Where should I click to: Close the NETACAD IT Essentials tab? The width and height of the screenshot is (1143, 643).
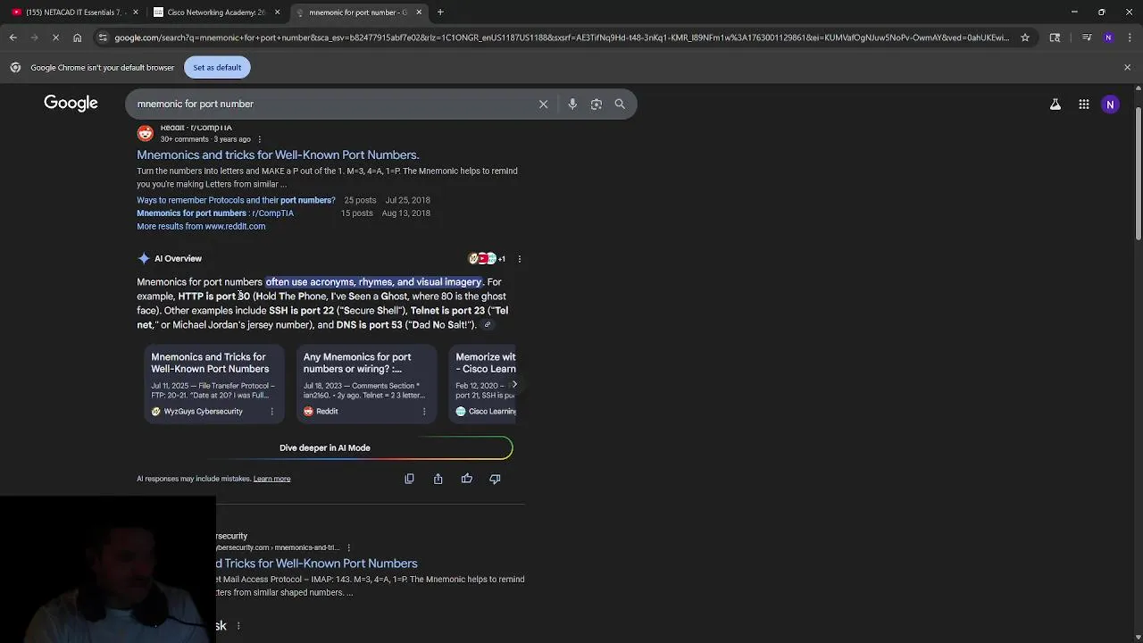(136, 13)
